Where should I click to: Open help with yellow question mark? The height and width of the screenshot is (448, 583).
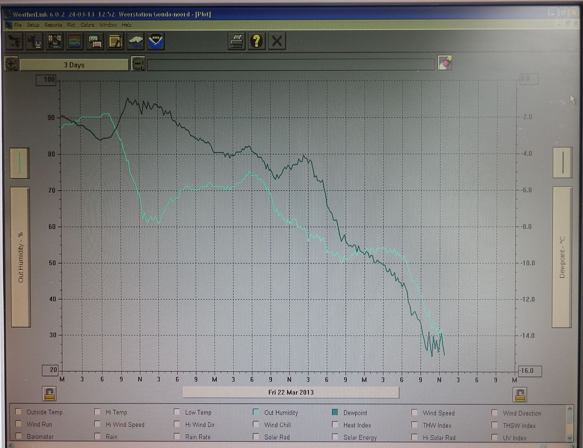[257, 41]
